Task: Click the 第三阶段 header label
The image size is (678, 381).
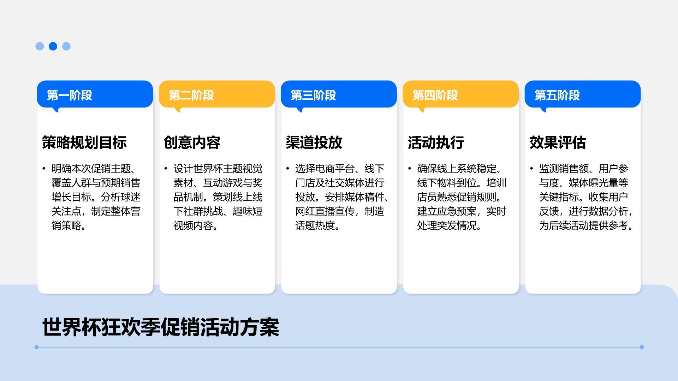Action: pos(313,95)
